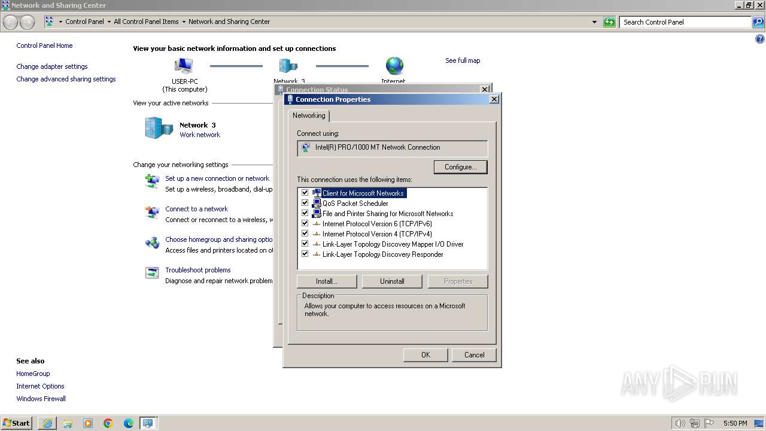Image resolution: width=766 pixels, height=431 pixels.
Task: Select the TCP/IPv4 protocol icon
Action: [x=317, y=233]
